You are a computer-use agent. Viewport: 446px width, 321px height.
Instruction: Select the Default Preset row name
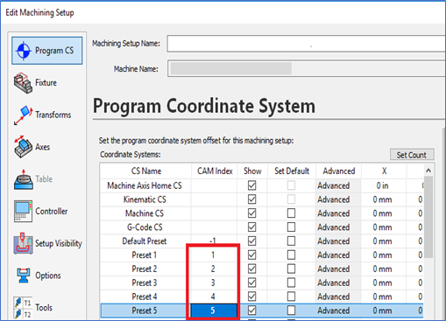tap(145, 241)
